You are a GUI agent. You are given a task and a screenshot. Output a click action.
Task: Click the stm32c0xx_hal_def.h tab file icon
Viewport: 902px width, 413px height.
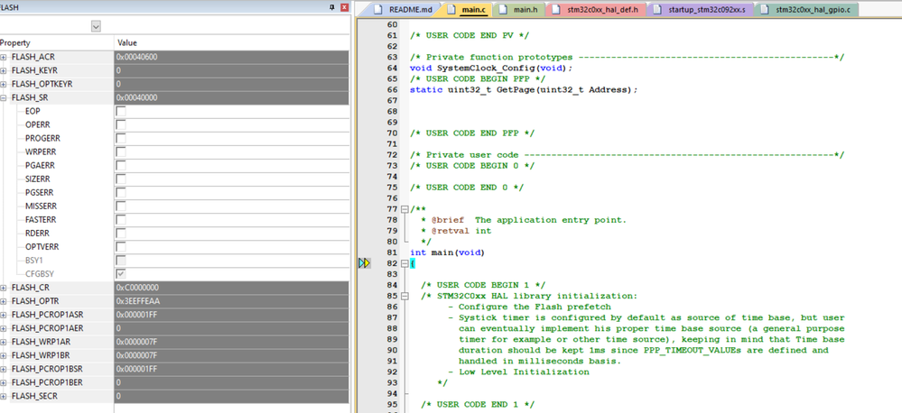tap(556, 9)
